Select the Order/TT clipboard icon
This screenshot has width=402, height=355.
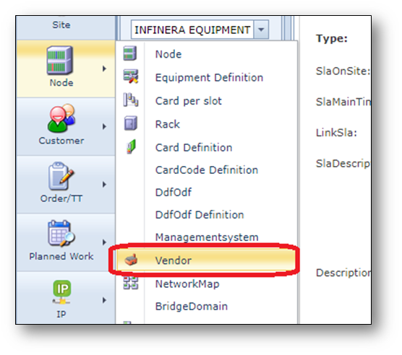click(61, 176)
